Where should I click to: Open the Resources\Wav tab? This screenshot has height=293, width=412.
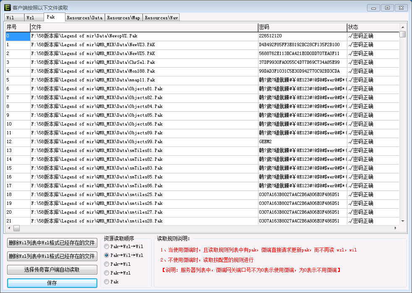[x=161, y=18]
